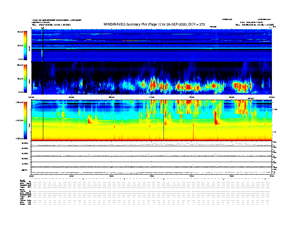Click the -142.50 color scale label
Viewport: 293px width, 226px height.
(20, 120)
